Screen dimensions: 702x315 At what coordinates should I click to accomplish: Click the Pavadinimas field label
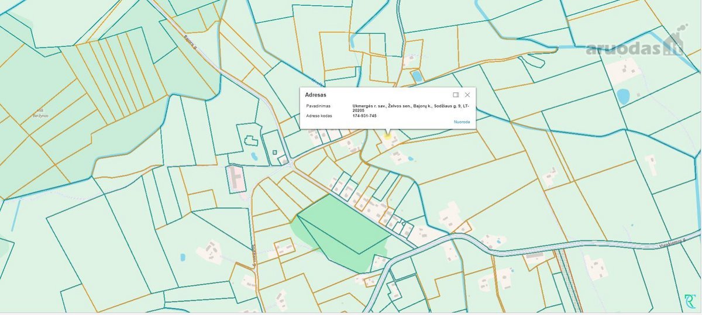click(x=318, y=106)
